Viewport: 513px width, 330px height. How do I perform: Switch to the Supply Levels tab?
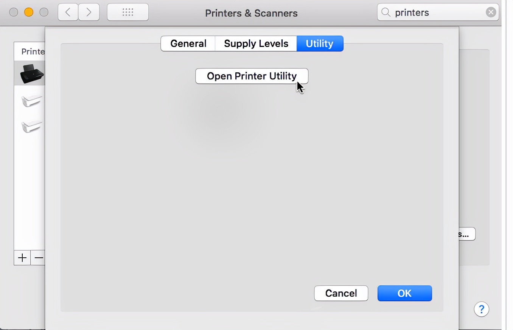click(x=256, y=44)
